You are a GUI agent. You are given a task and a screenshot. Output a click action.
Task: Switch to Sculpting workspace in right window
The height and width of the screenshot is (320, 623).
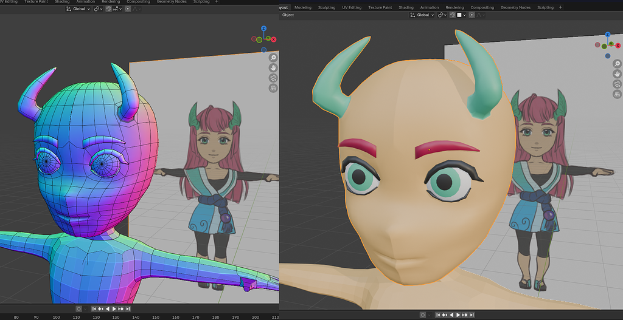pyautogui.click(x=327, y=7)
